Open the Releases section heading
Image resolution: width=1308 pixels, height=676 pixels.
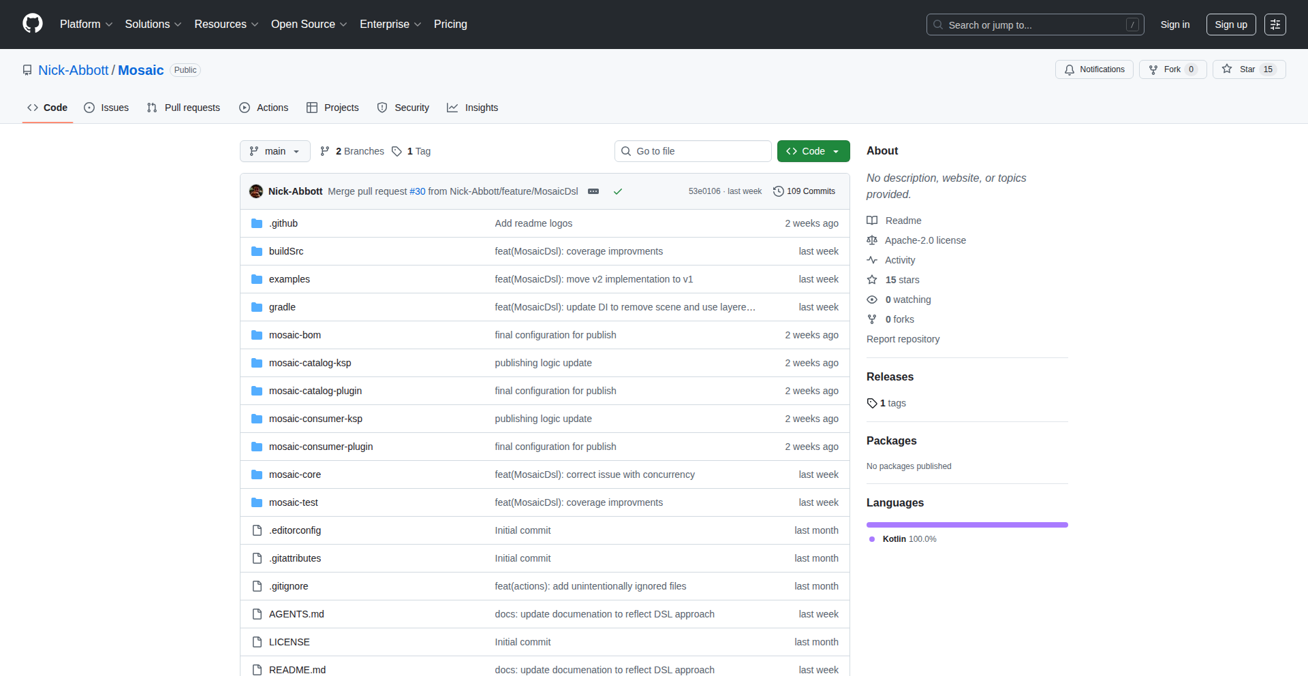click(890, 376)
